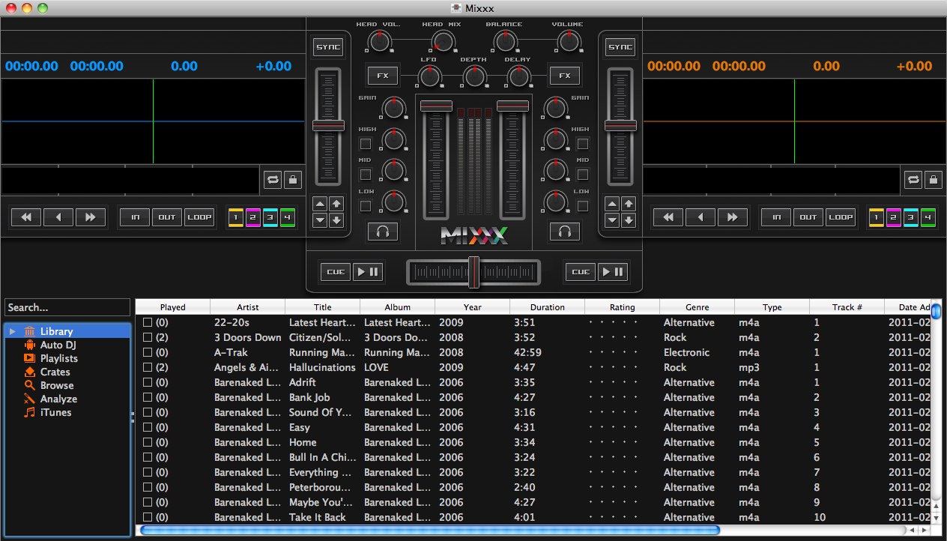This screenshot has height=541, width=947.
Task: Enable right channel FX button
Action: (565, 76)
